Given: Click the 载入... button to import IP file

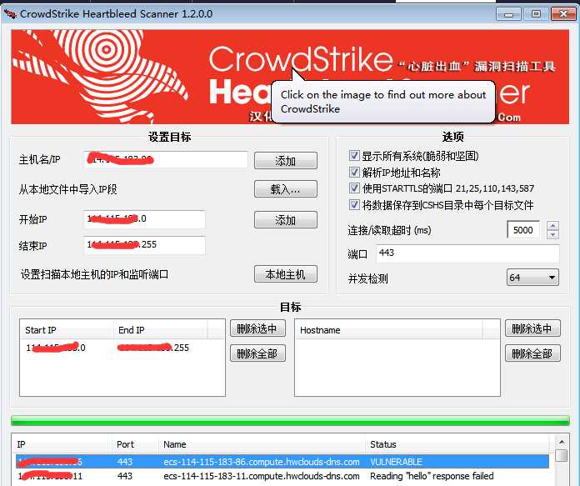Looking at the screenshot, I should pyautogui.click(x=286, y=189).
